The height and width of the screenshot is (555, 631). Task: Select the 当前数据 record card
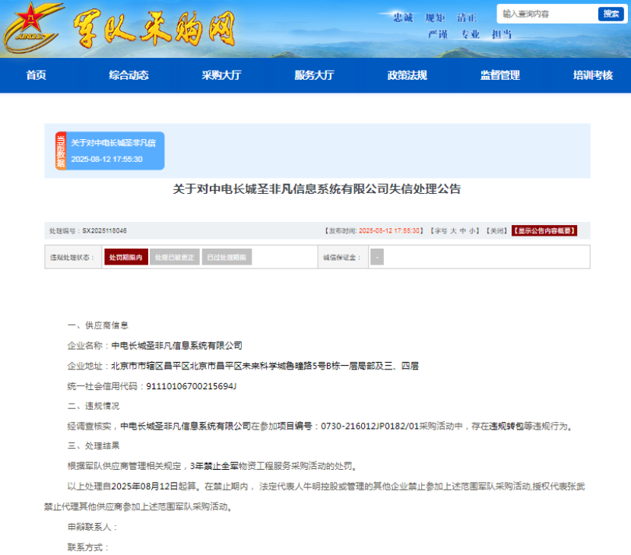[x=110, y=151]
